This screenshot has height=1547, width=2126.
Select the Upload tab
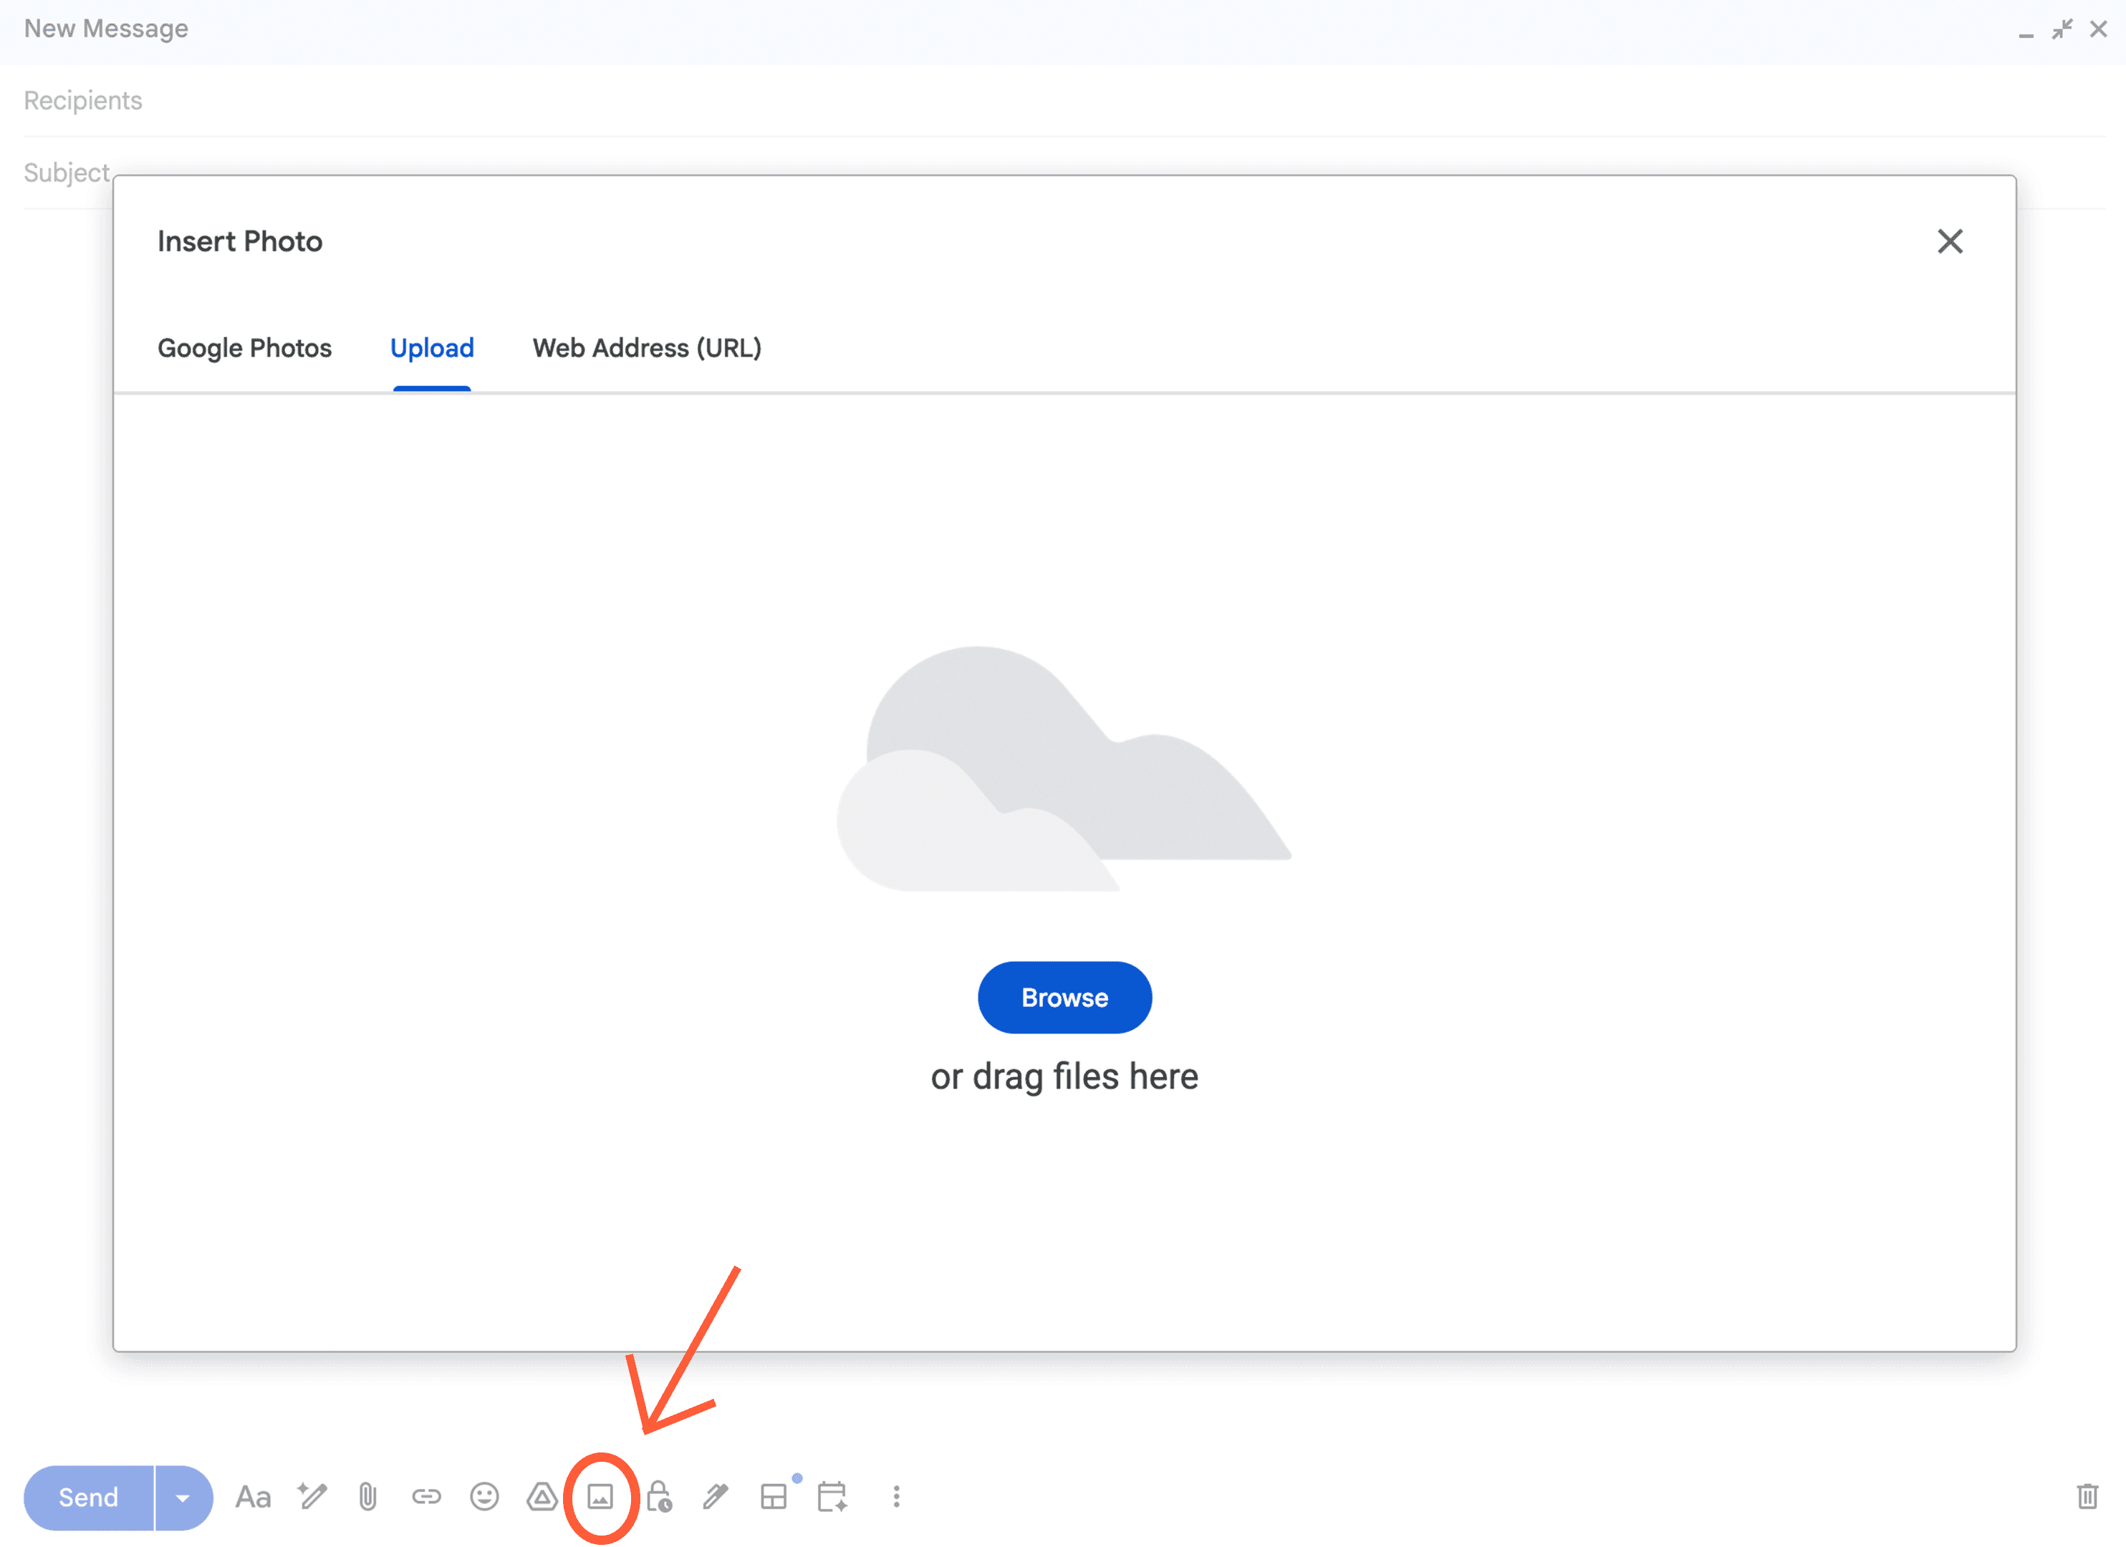point(432,347)
